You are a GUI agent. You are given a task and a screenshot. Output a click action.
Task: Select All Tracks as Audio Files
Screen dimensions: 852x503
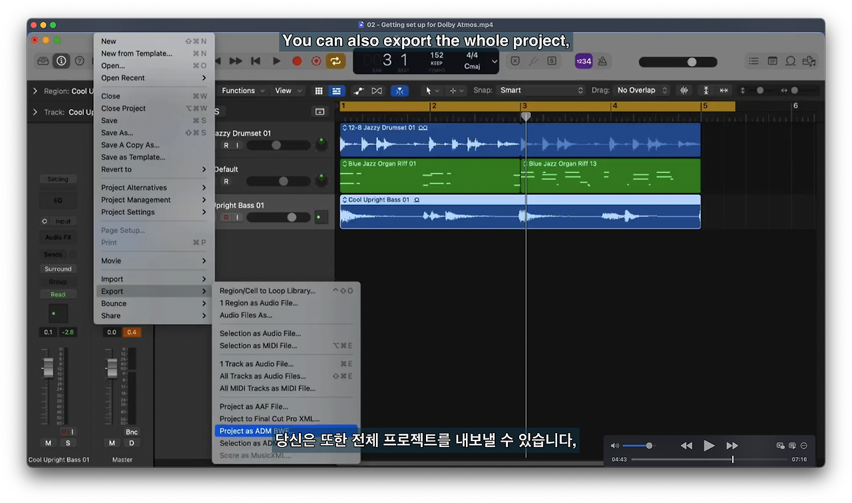tap(286, 376)
